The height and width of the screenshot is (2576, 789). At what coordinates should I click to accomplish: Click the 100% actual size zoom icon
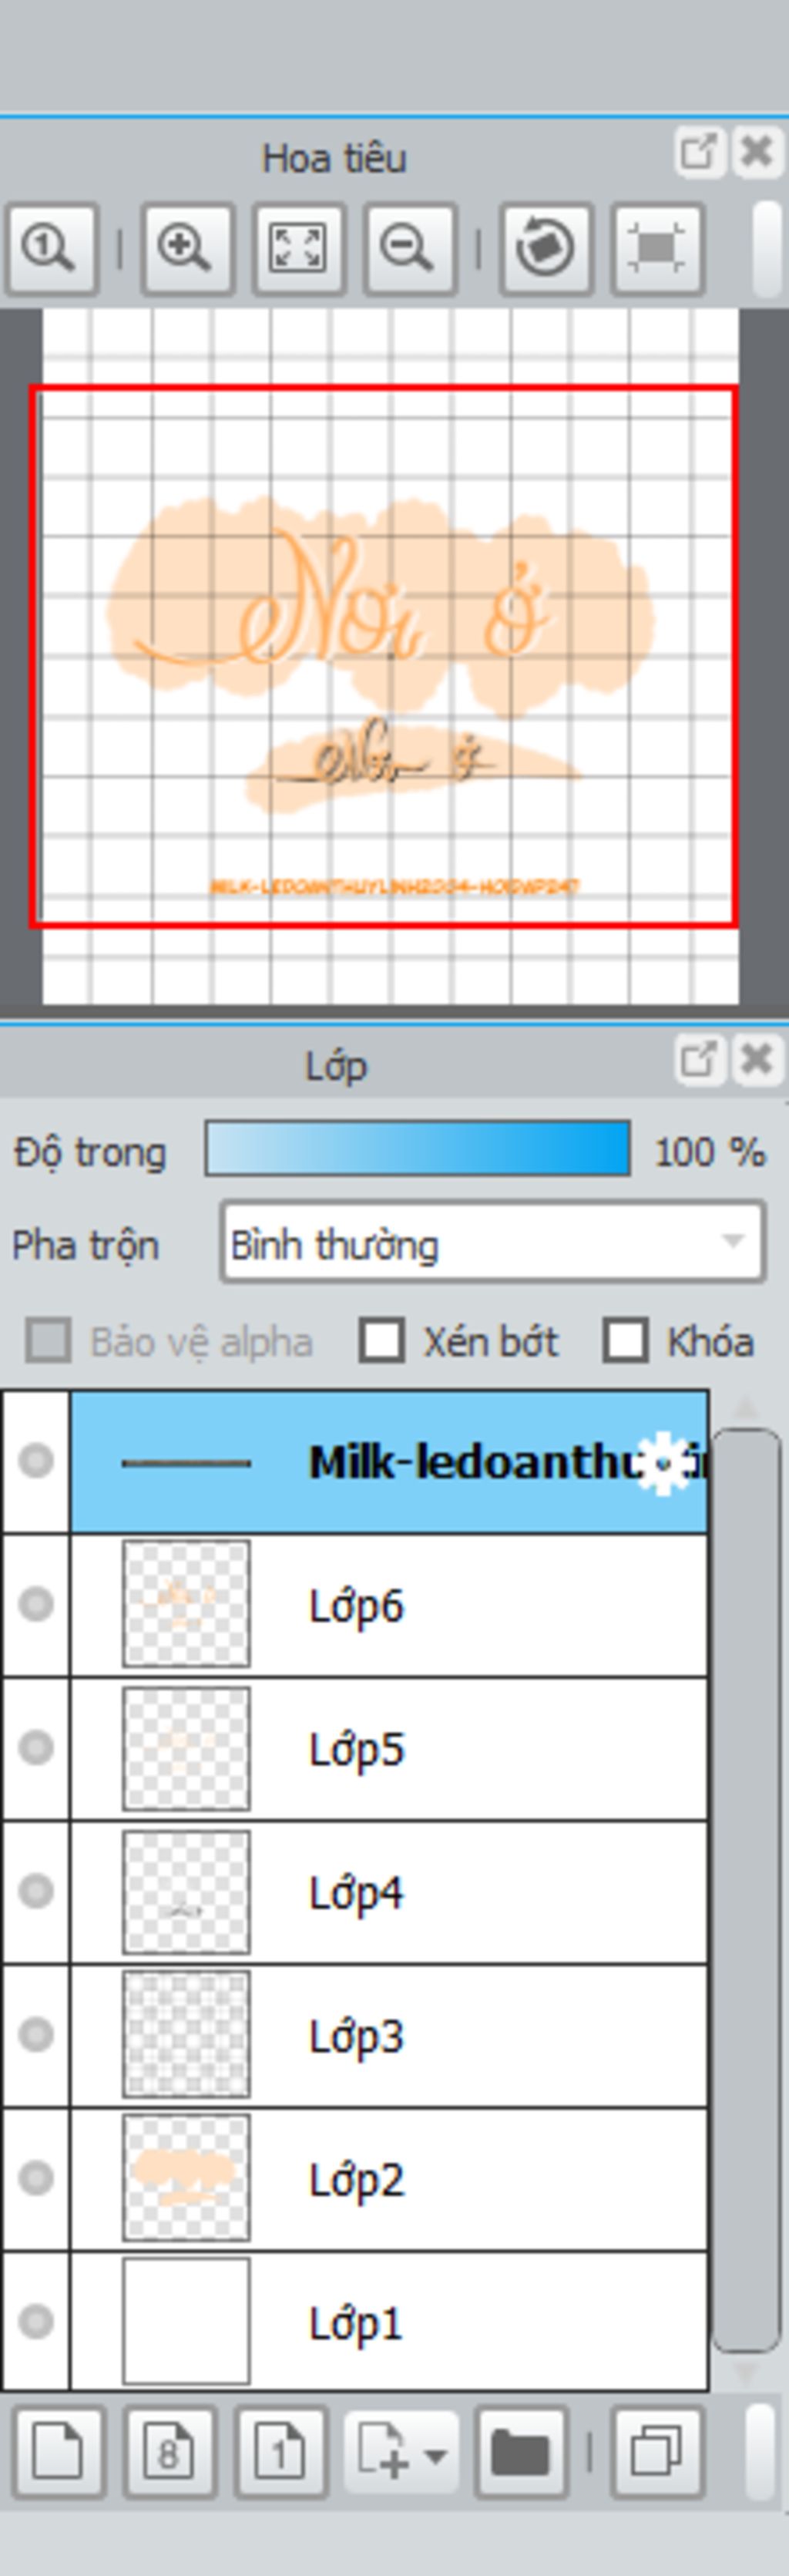[50, 248]
